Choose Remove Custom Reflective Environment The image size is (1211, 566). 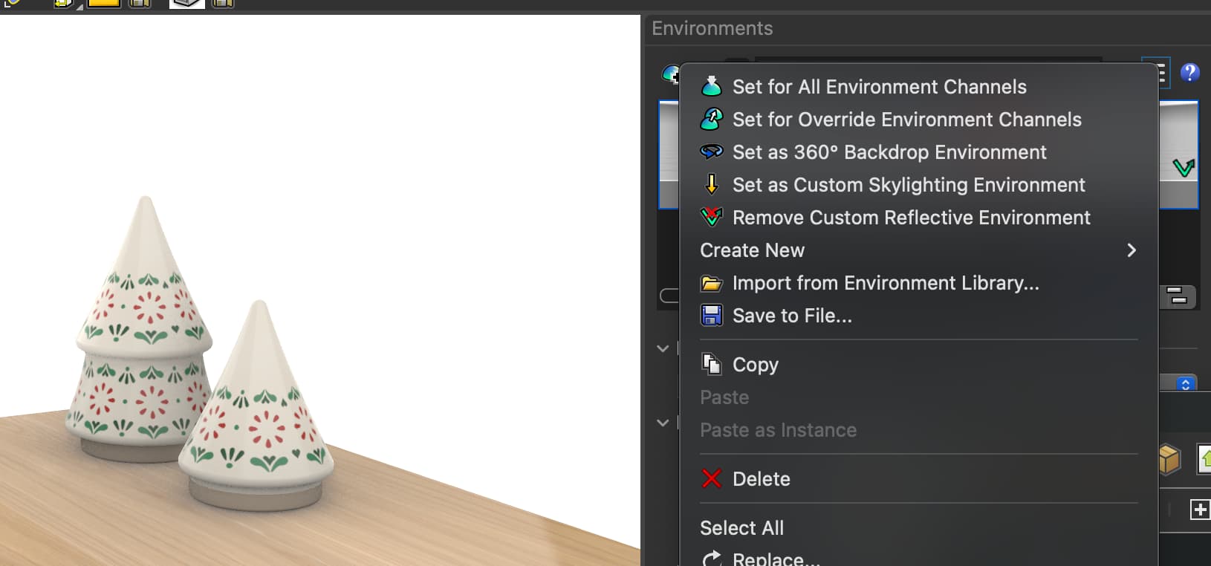pos(911,218)
